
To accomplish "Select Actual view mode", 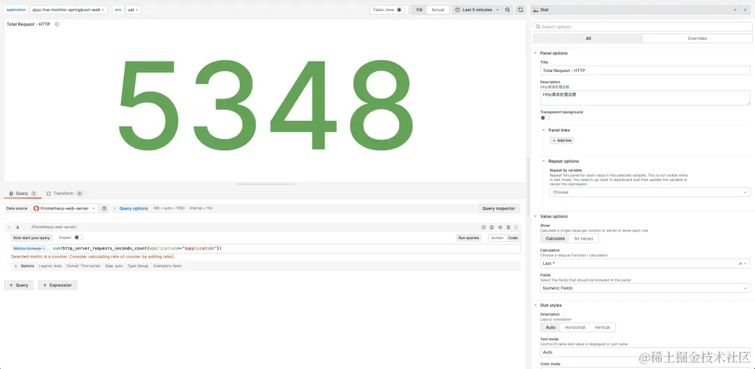I will point(438,10).
